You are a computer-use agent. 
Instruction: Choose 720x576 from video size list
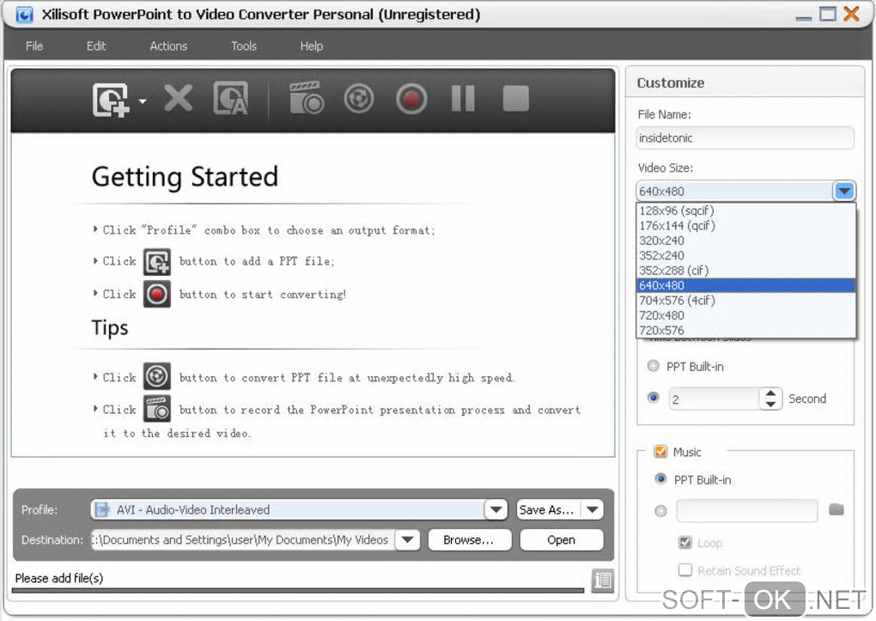click(745, 331)
